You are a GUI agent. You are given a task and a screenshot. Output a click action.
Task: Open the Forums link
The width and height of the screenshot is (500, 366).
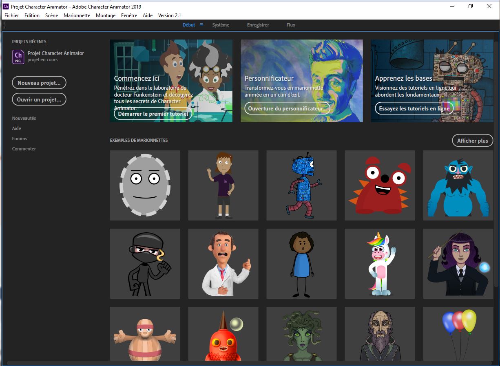click(x=20, y=139)
